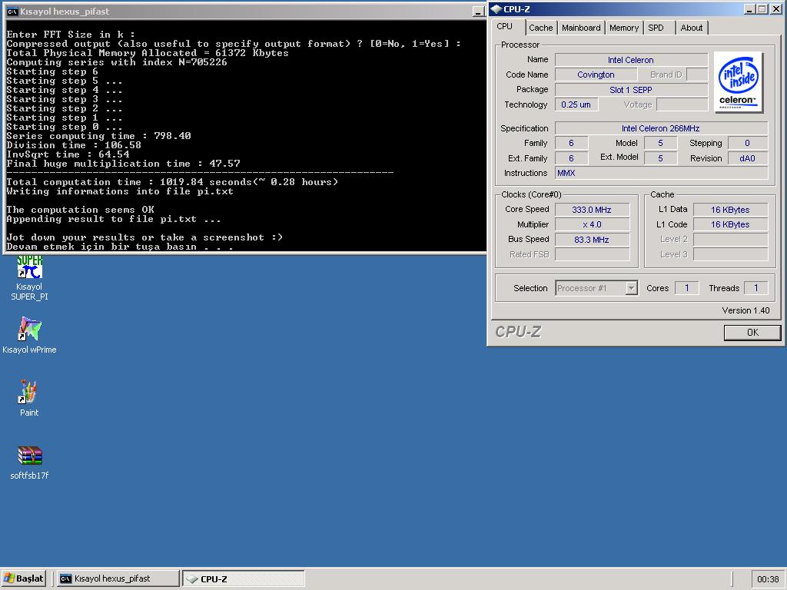787x590 pixels.
Task: Switch to the CPU tab
Action: [505, 27]
